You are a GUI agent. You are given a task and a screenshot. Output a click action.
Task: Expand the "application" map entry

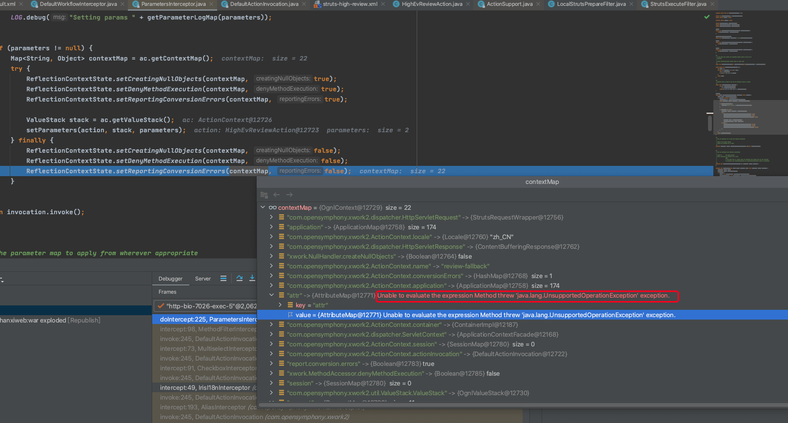tap(271, 227)
